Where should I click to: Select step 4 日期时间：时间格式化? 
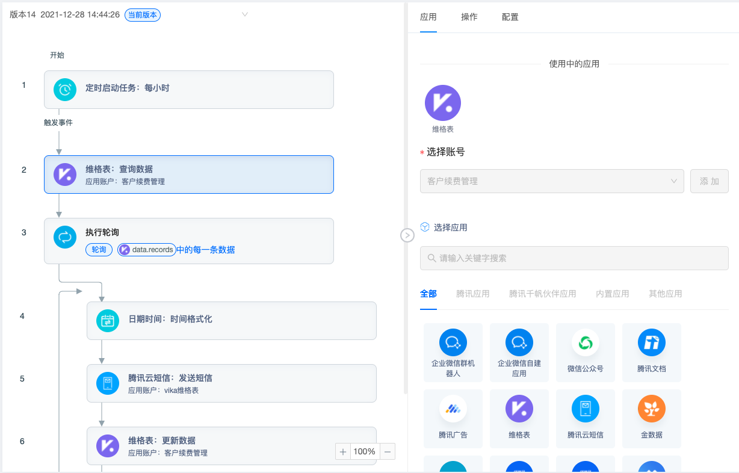point(232,321)
